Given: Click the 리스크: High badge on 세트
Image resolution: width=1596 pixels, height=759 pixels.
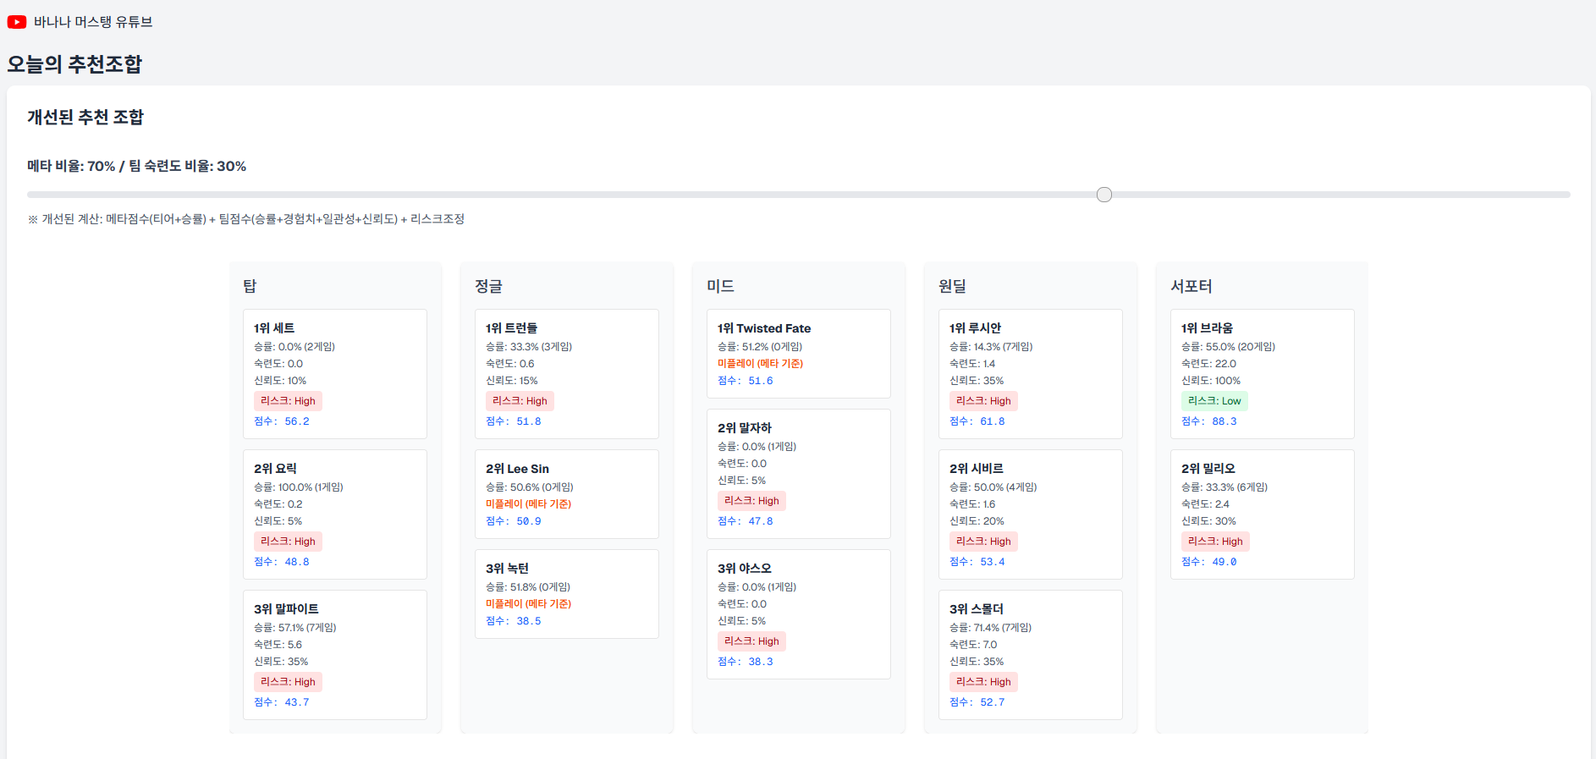Looking at the screenshot, I should (x=288, y=401).
